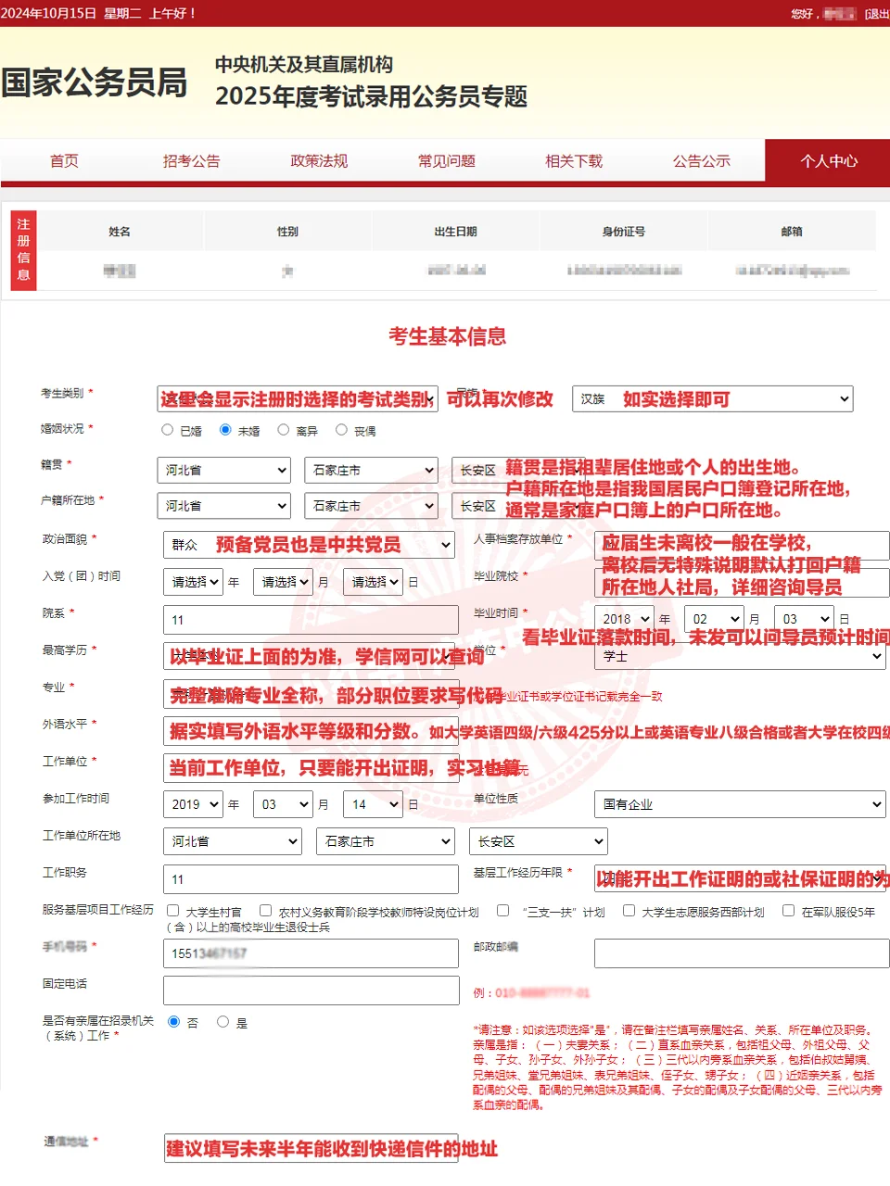The image size is (890, 1186).
Task: Click the 工作职务 input field
Action: coord(311,879)
